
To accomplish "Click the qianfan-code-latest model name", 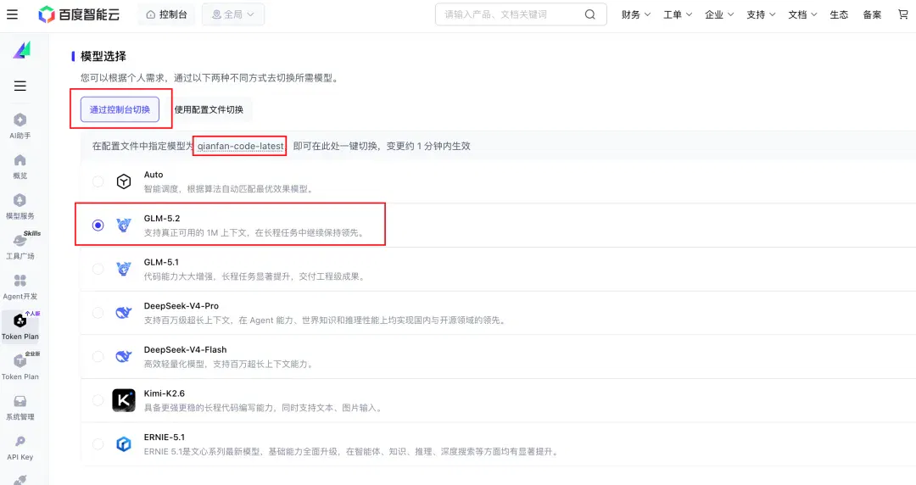I will [240, 146].
